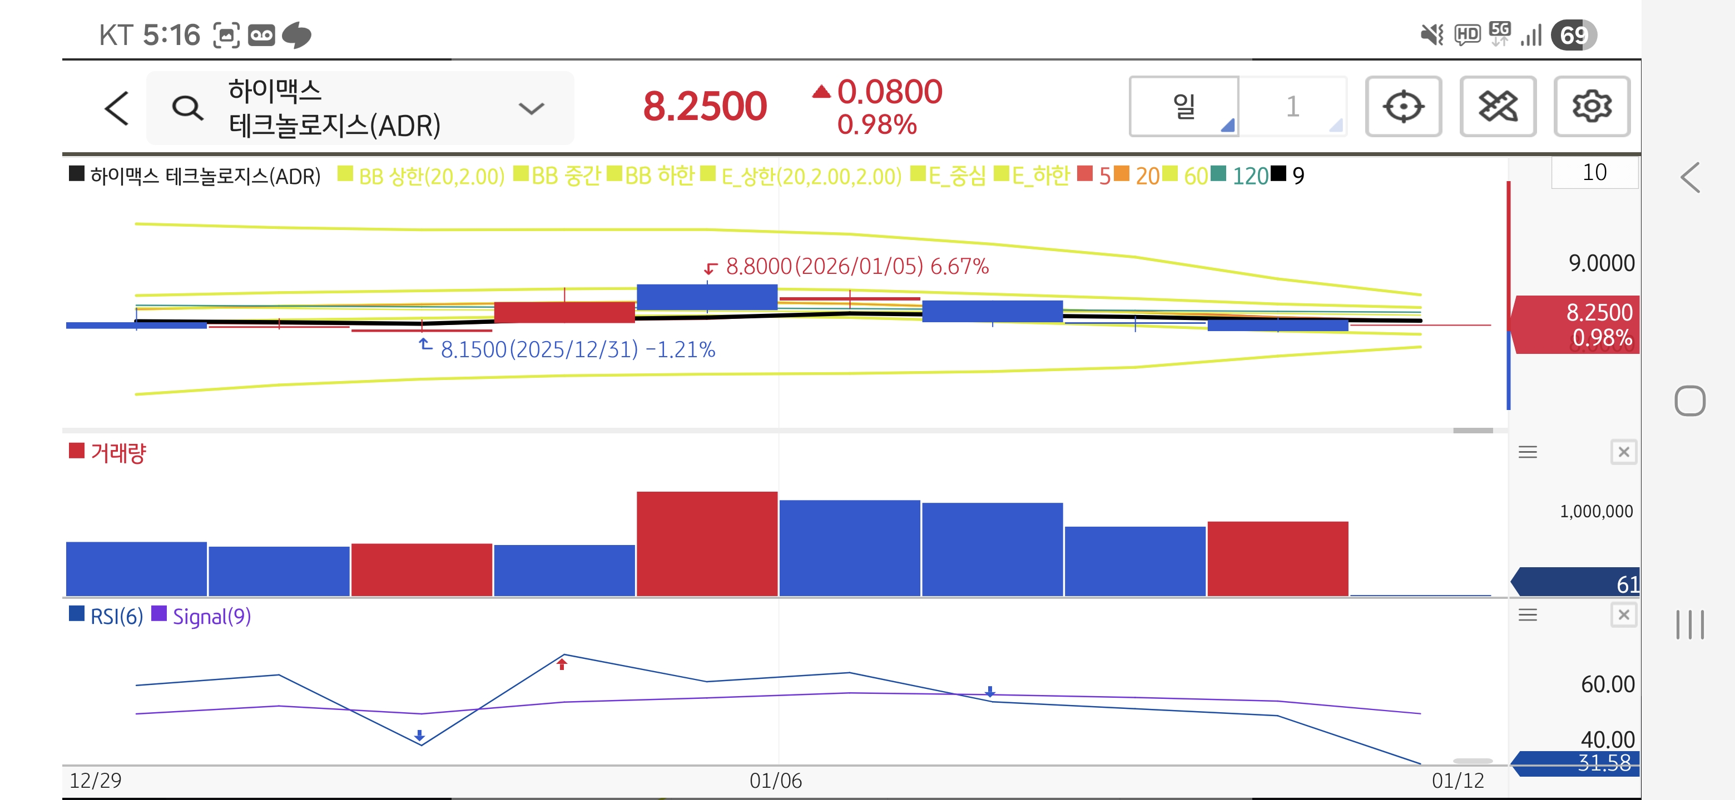The width and height of the screenshot is (1735, 800).
Task: Tap the back arrow beside stock search
Action: 117,108
